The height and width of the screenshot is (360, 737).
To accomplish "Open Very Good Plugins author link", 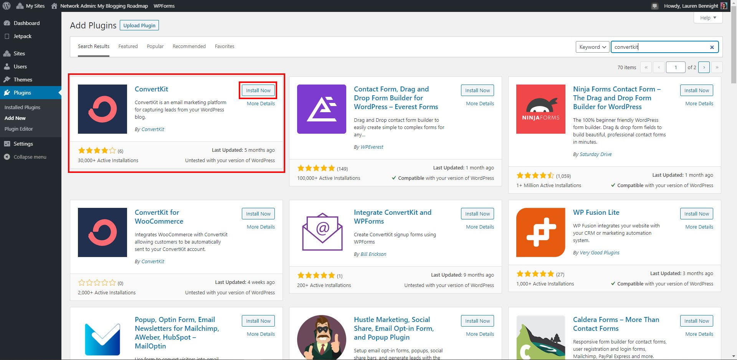I will pos(600,252).
